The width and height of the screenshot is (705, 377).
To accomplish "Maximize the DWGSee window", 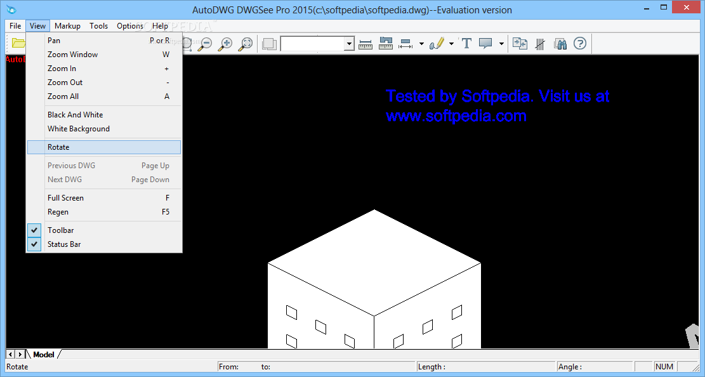I will tap(664, 8).
